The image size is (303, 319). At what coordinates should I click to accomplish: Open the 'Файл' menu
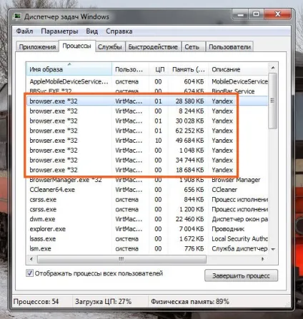[x=24, y=31]
